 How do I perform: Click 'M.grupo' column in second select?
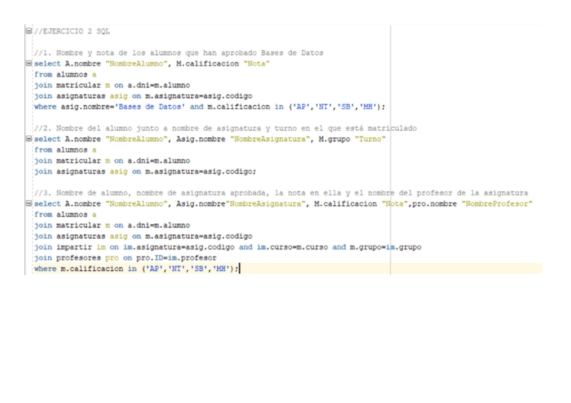(331, 139)
